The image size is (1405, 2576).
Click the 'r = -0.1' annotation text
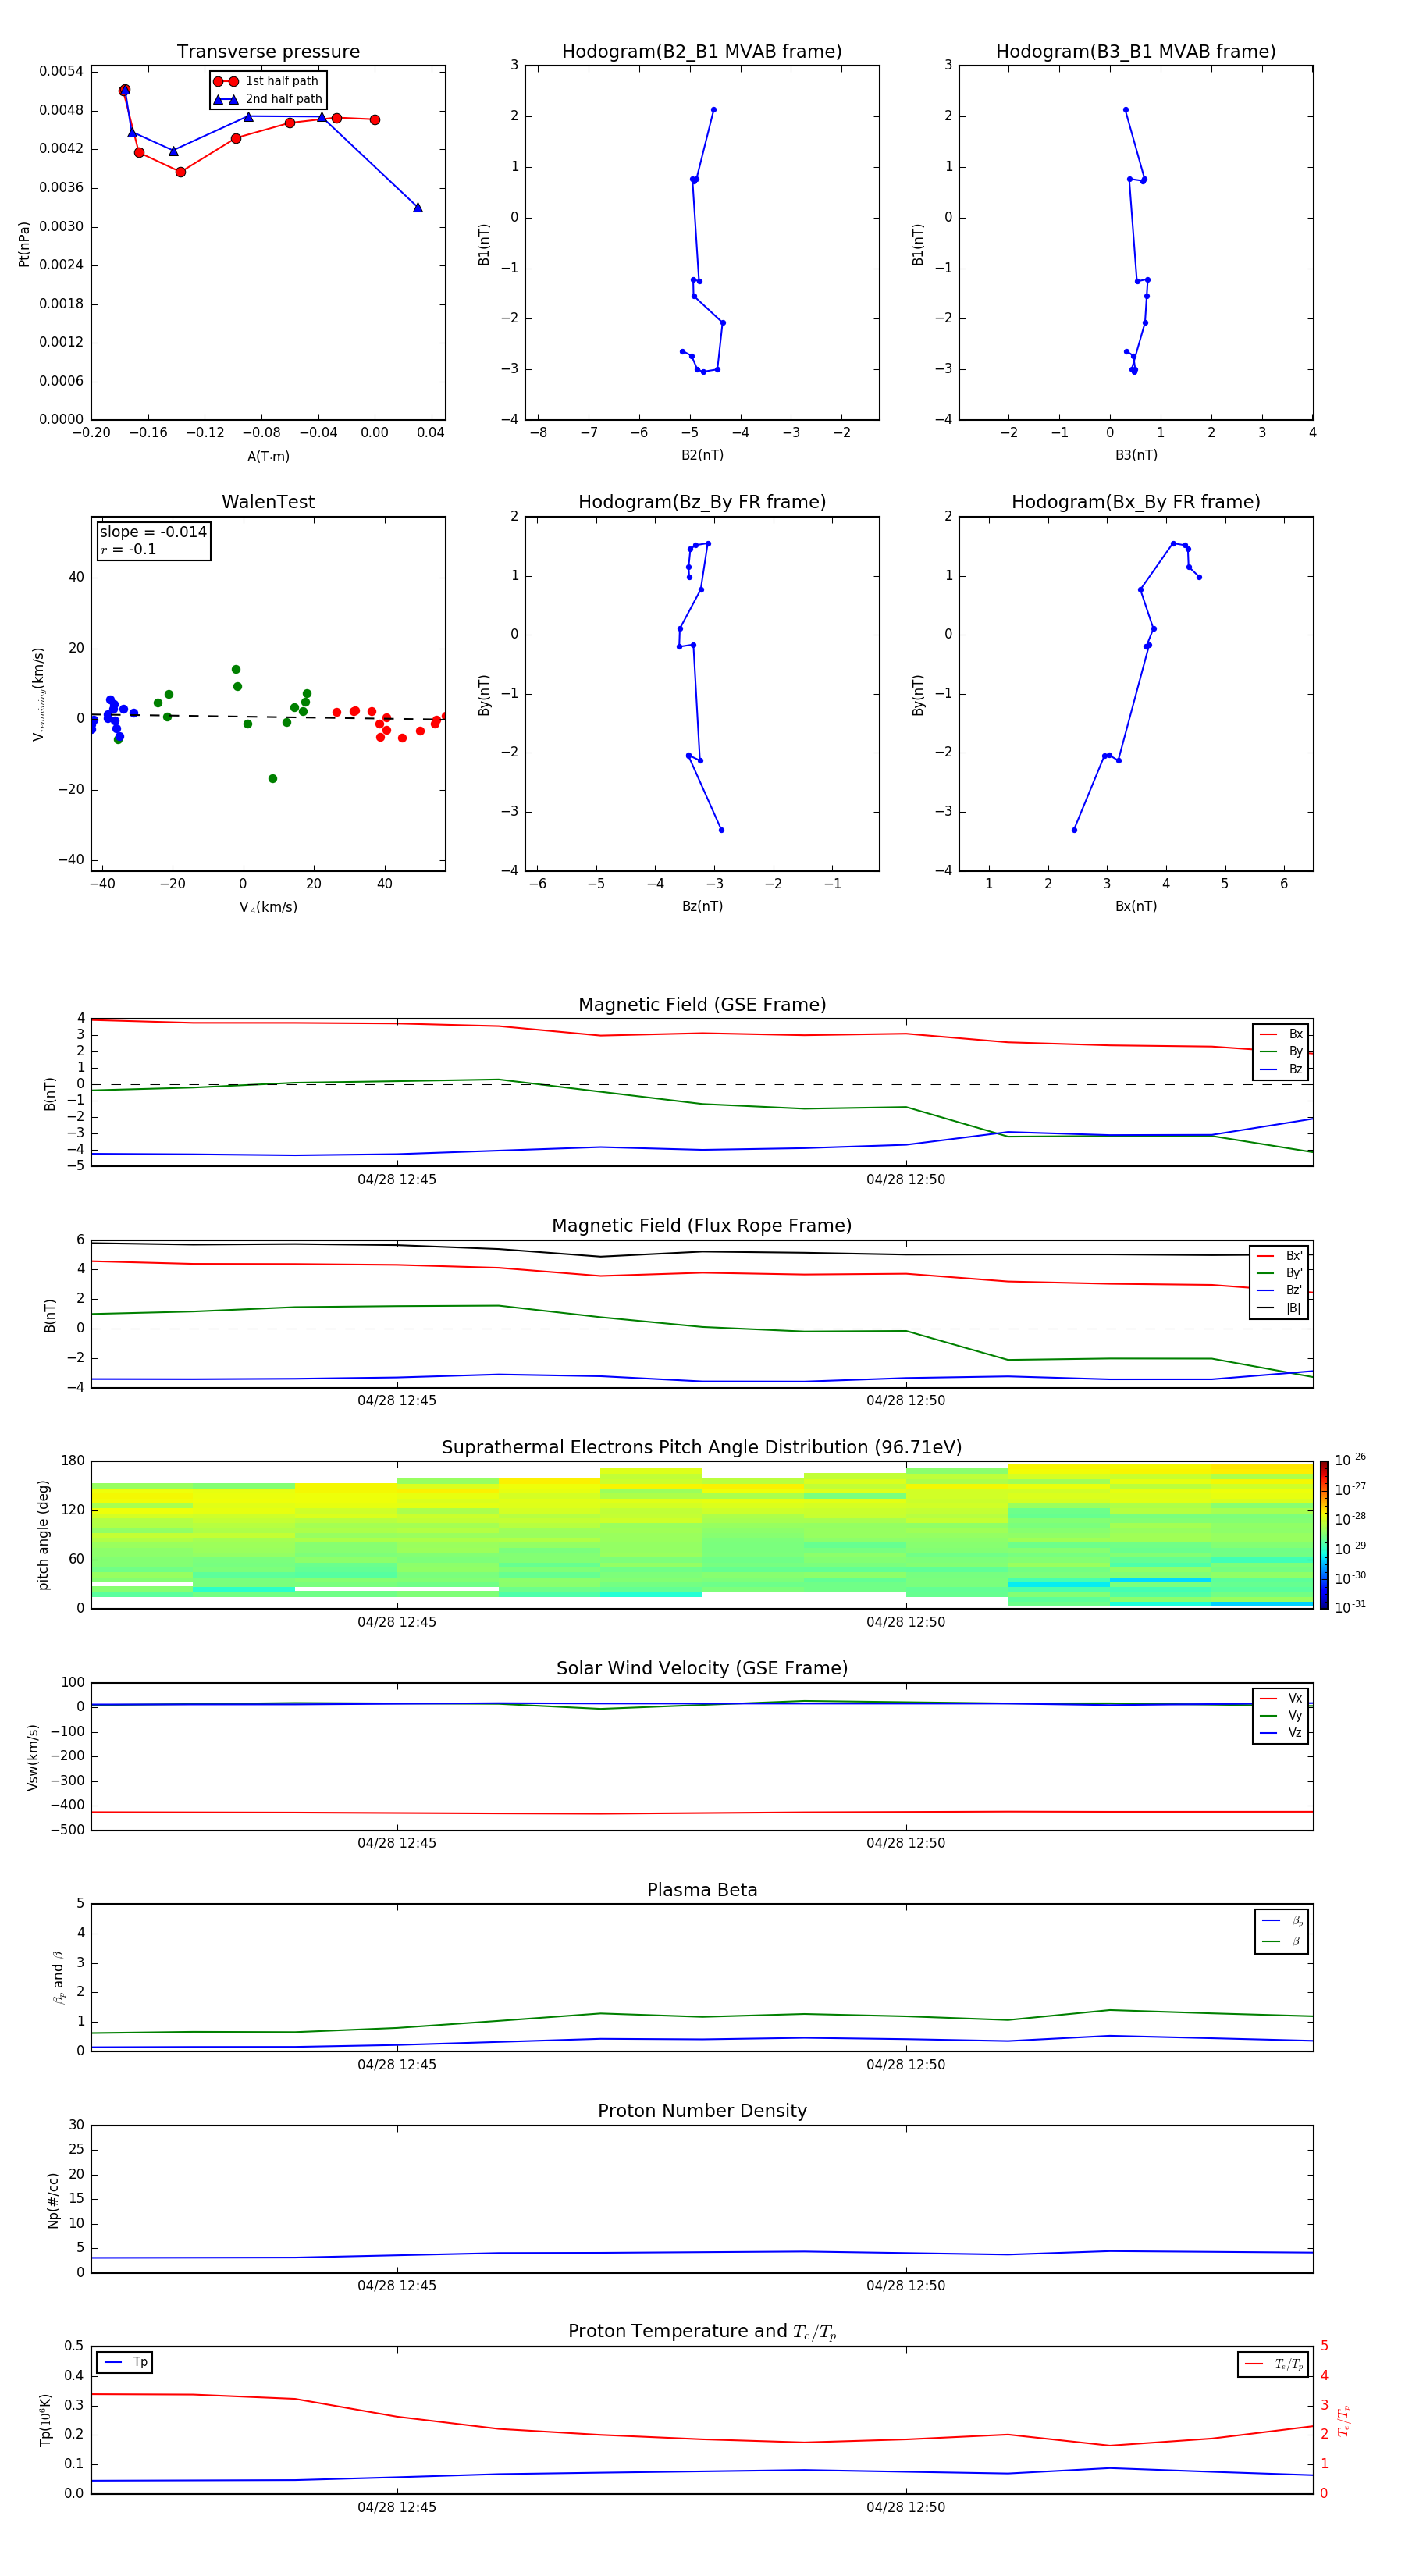128,549
